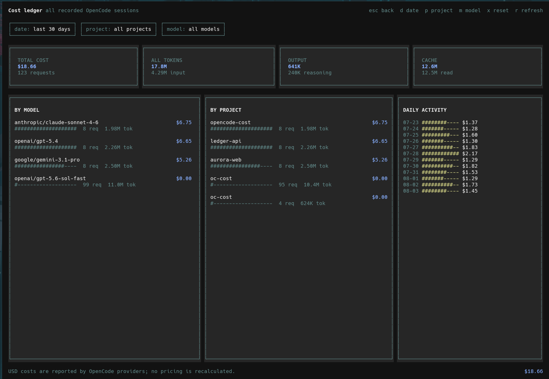Click 11.0M tok under gpt-5.6-sol-fast
The width and height of the screenshot is (549, 379).
point(122,185)
